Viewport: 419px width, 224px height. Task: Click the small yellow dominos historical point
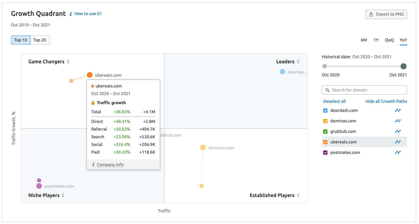tap(202, 186)
